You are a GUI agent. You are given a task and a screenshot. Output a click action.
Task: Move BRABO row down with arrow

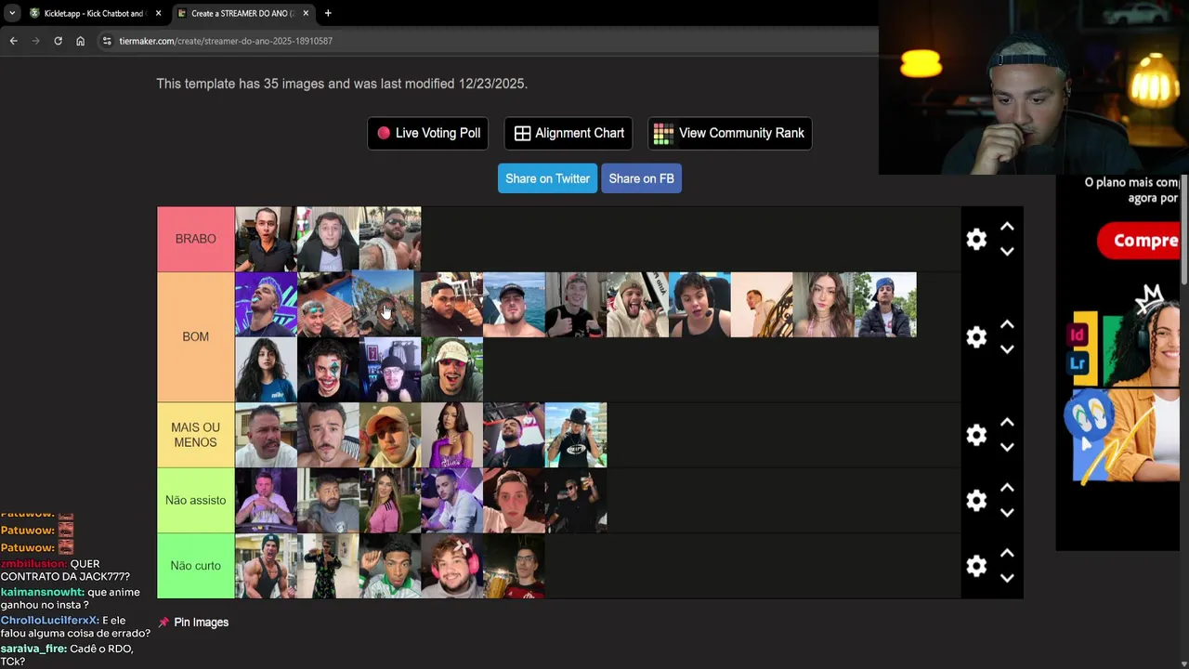click(1007, 251)
